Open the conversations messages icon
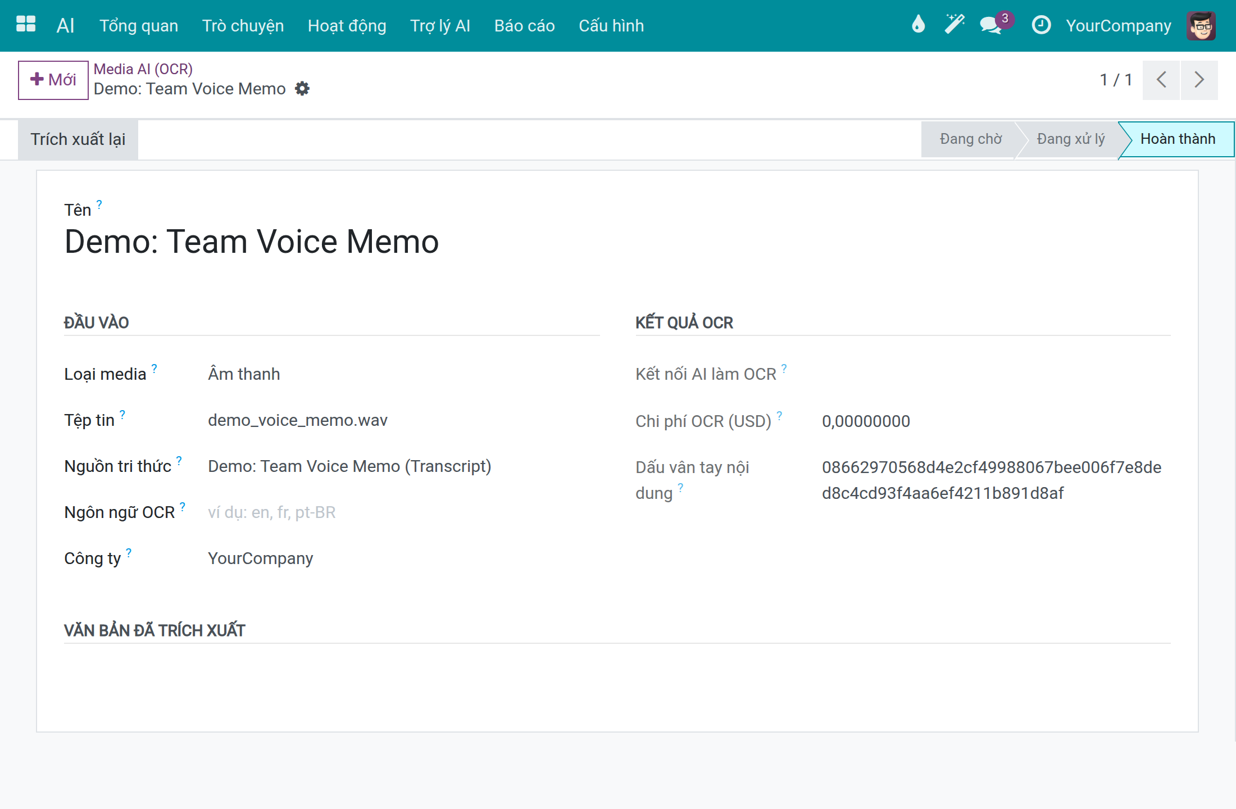 (991, 25)
